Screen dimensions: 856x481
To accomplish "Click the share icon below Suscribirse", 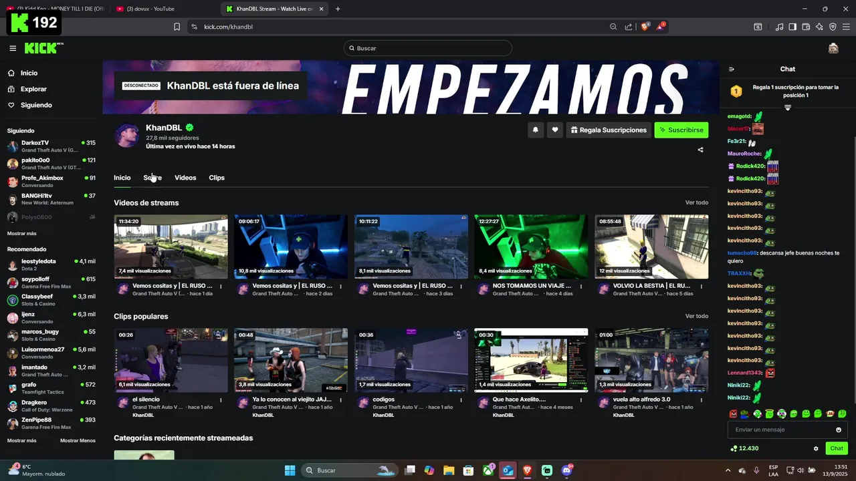I will click(x=700, y=150).
